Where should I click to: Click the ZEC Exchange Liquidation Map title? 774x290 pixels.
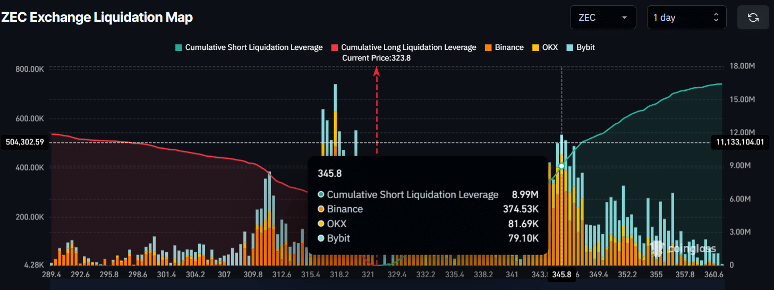[x=97, y=18]
